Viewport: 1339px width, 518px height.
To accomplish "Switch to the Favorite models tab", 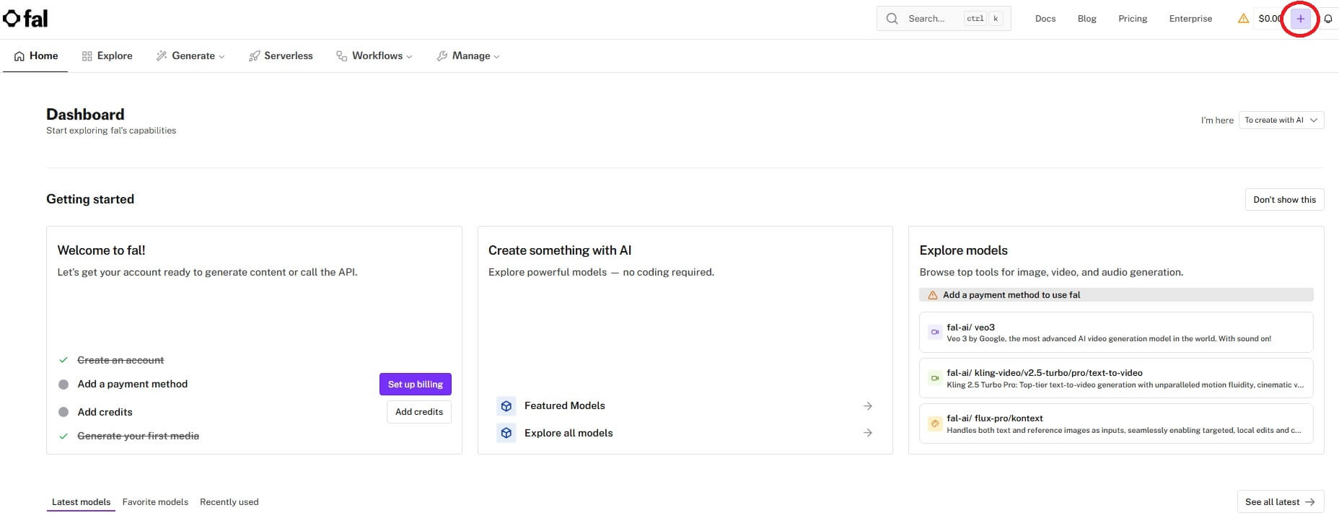I will pyautogui.click(x=155, y=502).
